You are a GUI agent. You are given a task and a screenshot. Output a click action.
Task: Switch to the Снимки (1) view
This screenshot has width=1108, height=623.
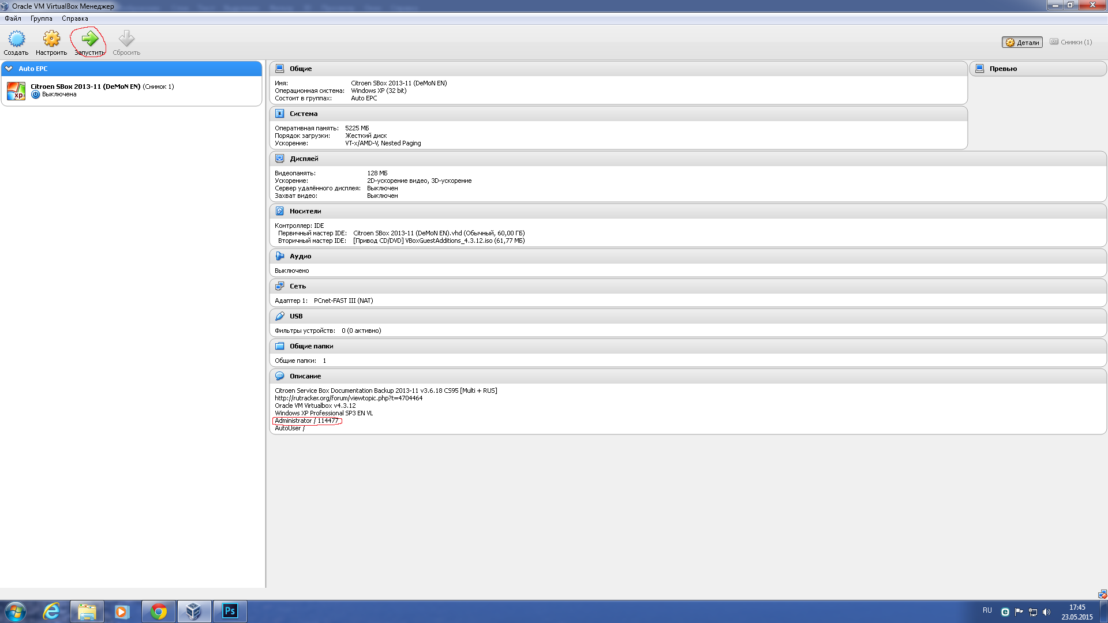[1071, 42]
